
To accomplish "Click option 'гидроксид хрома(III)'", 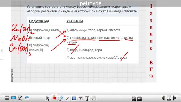I will [x=39, y=48].
